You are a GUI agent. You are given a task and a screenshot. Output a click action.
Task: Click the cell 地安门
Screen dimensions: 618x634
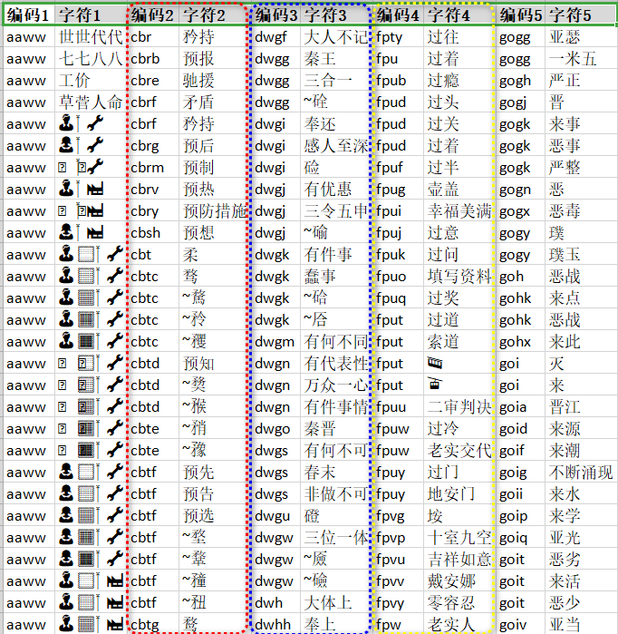pyautogui.click(x=459, y=494)
